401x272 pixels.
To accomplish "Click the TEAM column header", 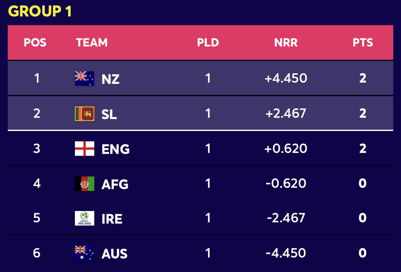I will pos(92,43).
